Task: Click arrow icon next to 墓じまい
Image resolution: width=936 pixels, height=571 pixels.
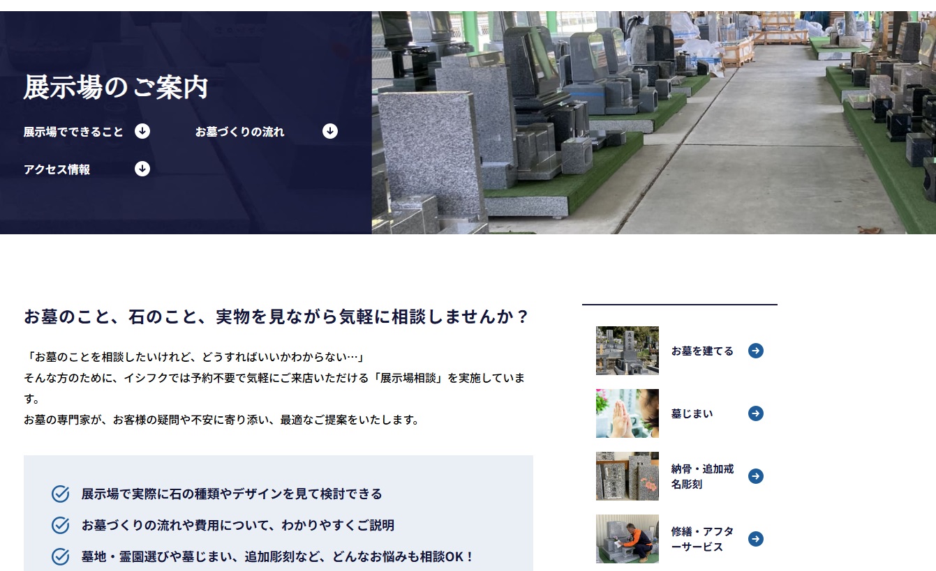Action: pos(755,413)
